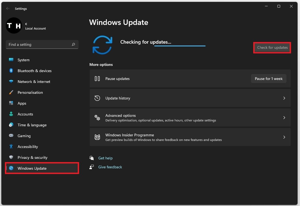300x206 pixels.
Task: Click the Checking for updates status text
Action: pos(146,42)
